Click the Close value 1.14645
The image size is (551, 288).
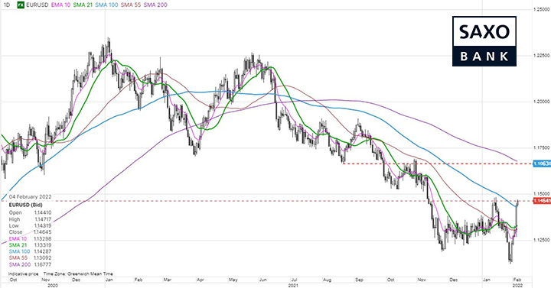tap(43, 232)
